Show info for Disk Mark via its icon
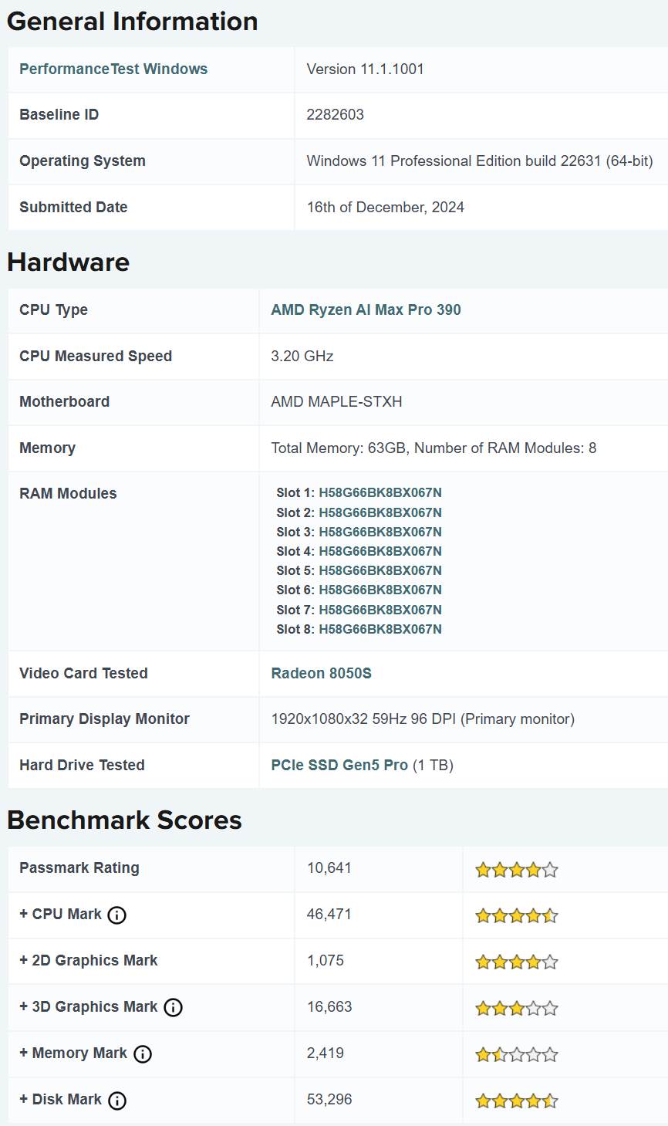668x1126 pixels. [117, 1101]
